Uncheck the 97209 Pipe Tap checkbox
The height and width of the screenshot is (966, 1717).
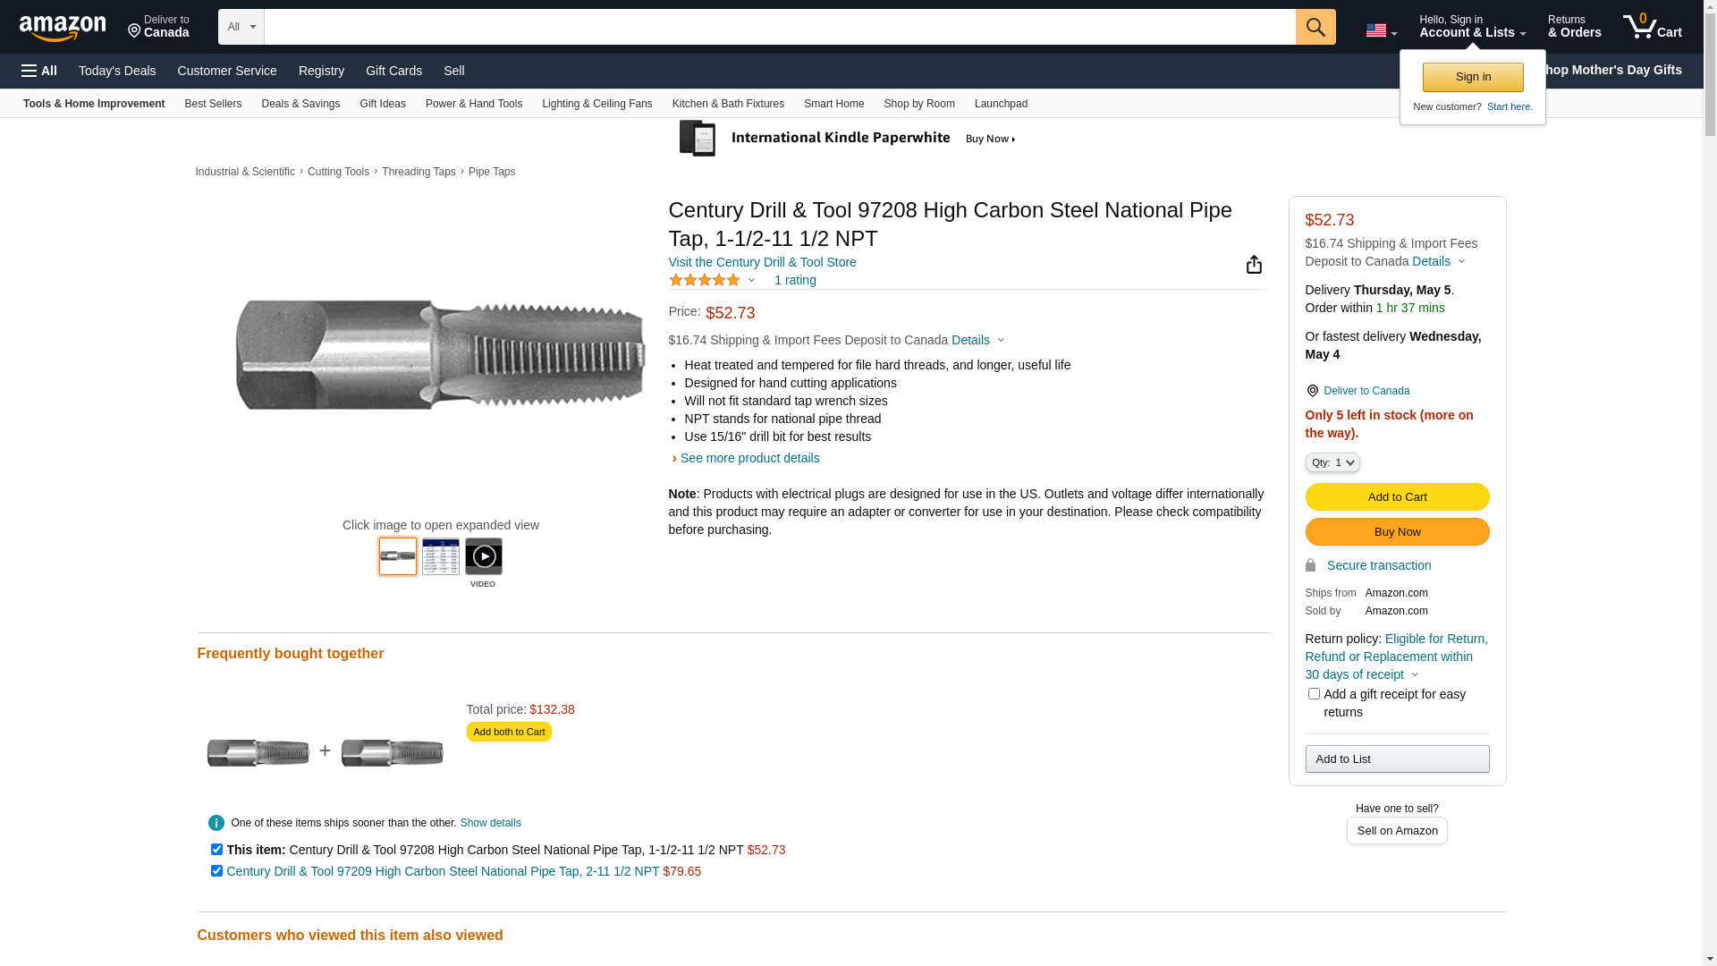[216, 871]
